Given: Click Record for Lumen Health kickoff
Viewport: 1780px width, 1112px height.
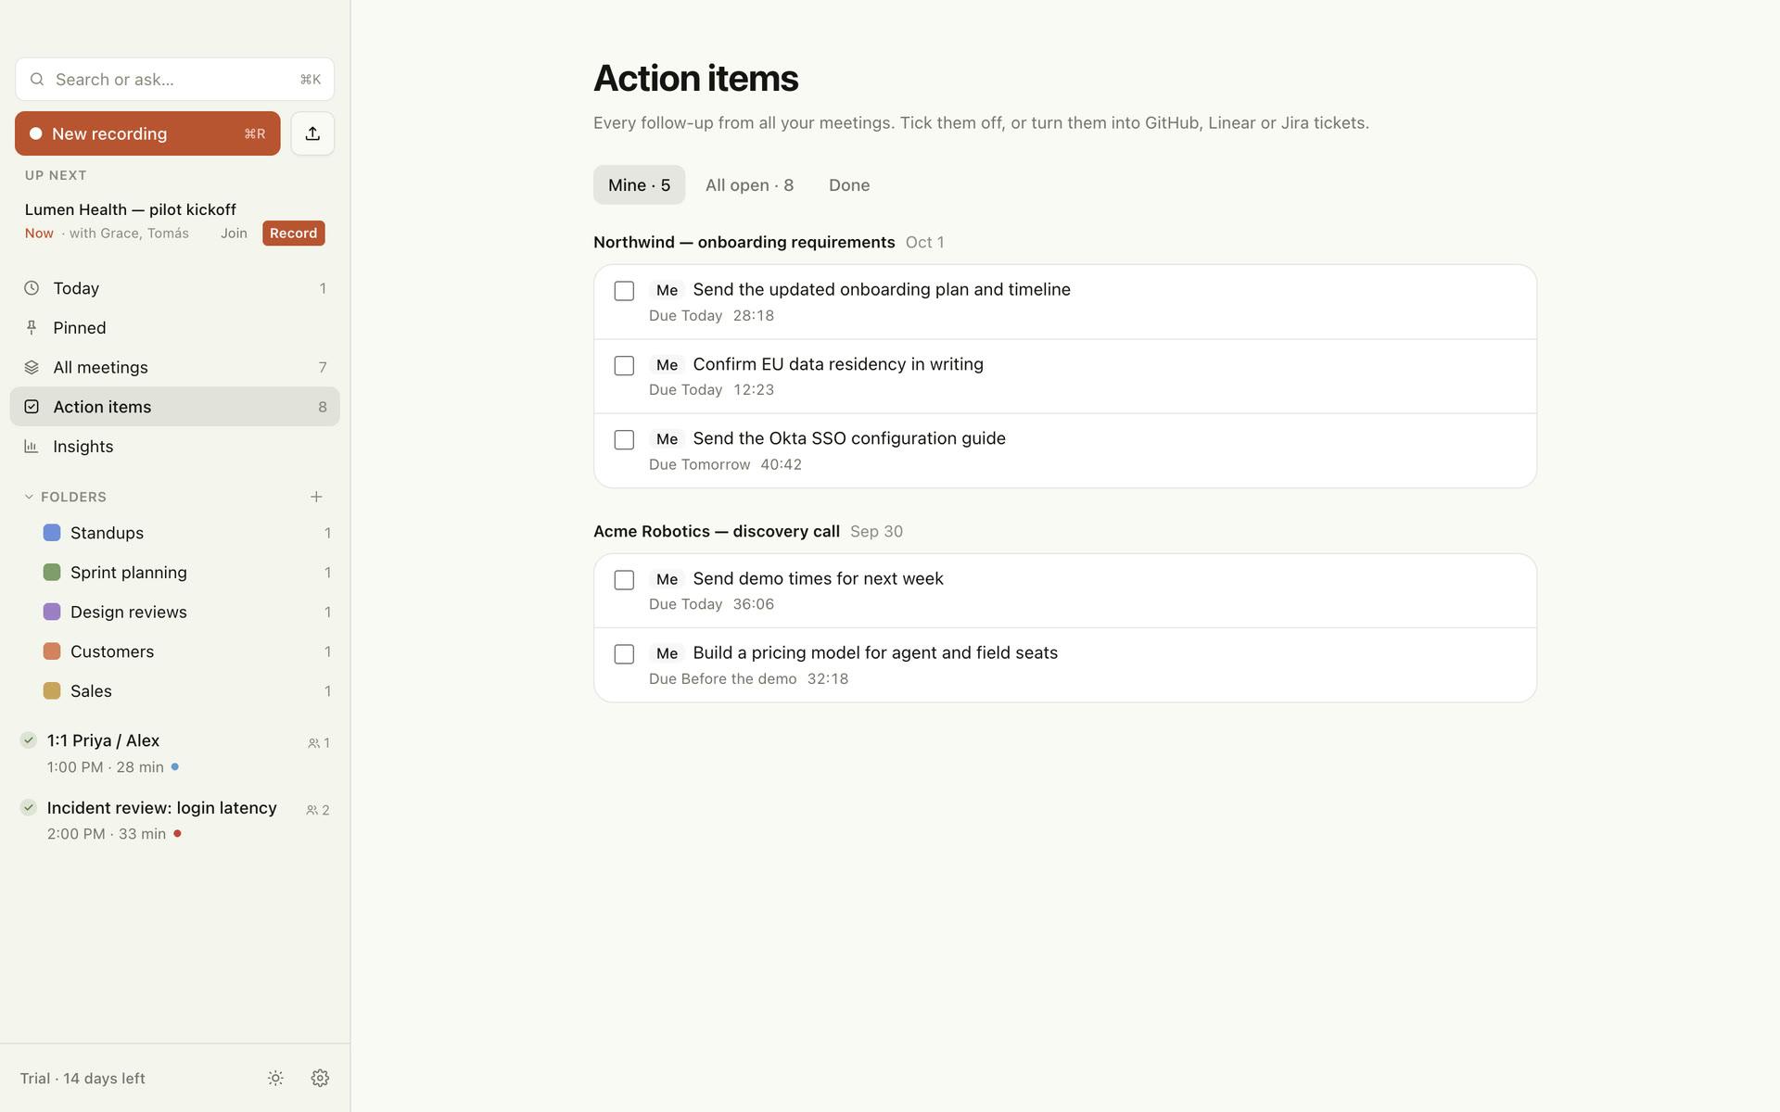Looking at the screenshot, I should tap(293, 233).
